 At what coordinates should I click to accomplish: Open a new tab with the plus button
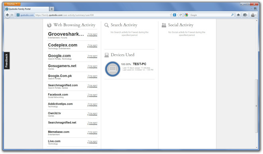[x=52, y=9]
